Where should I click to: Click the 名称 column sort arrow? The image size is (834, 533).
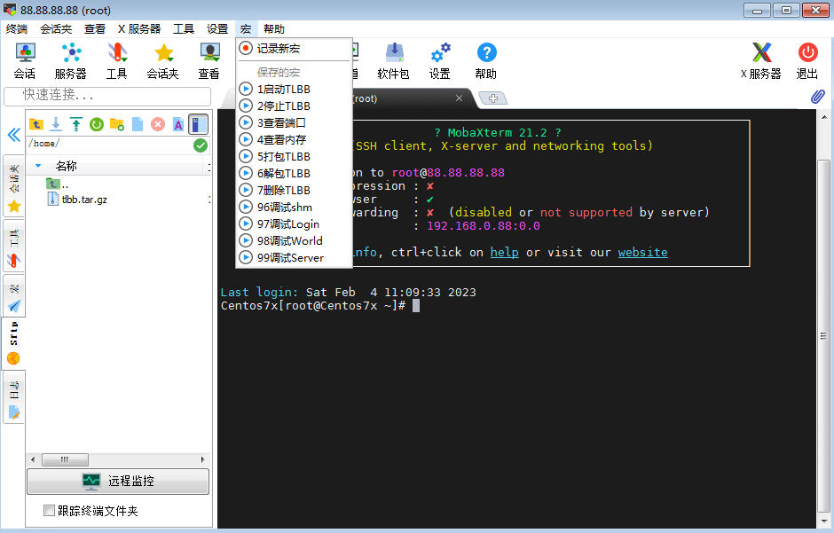pos(38,166)
